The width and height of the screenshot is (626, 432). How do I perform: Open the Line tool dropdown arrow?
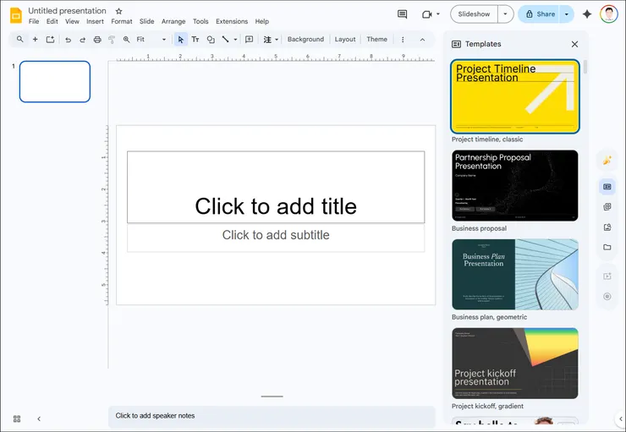coord(235,40)
